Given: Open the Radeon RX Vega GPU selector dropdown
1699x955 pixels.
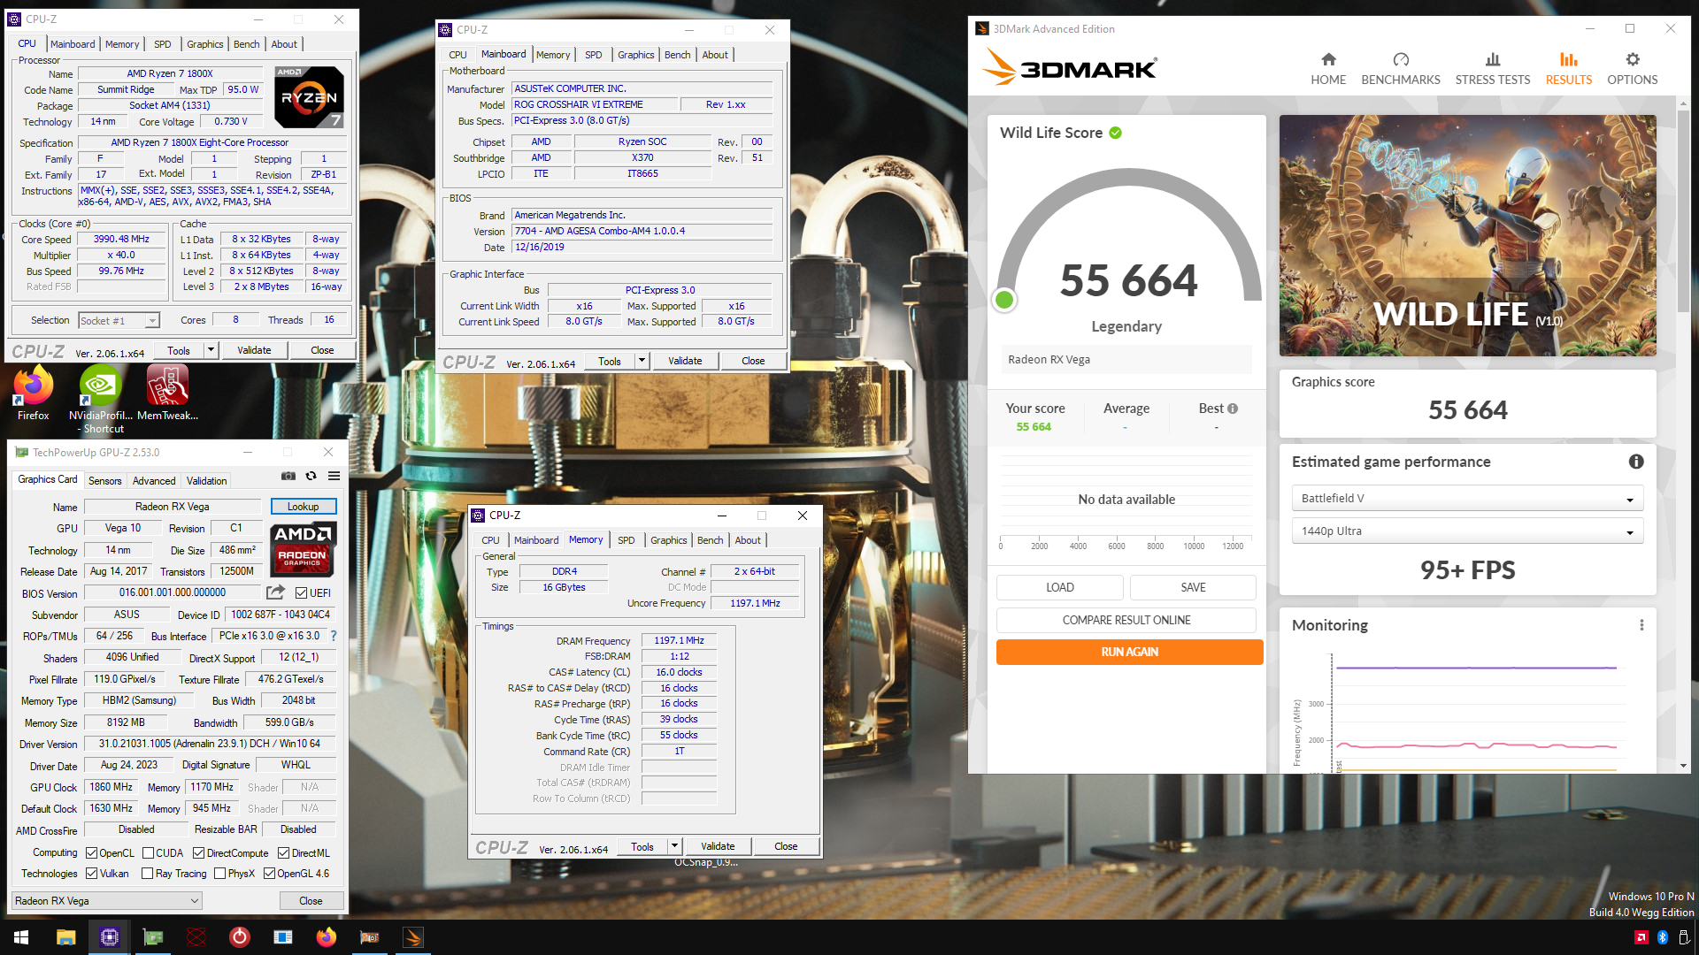Looking at the screenshot, I should (107, 901).
